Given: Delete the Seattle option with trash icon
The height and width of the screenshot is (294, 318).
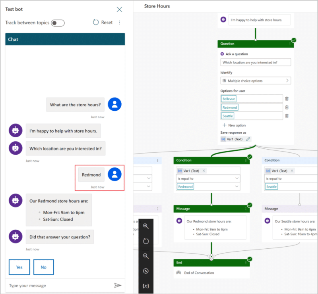Looking at the screenshot, I should [287, 116].
